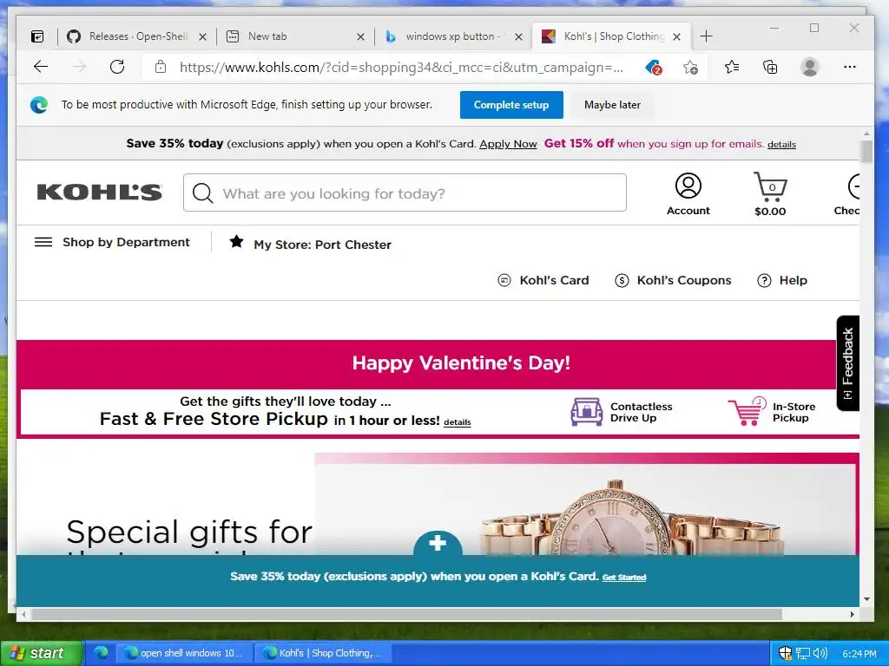Open Edge Settings and more menu
Viewport: 889px width, 666px height.
click(849, 67)
